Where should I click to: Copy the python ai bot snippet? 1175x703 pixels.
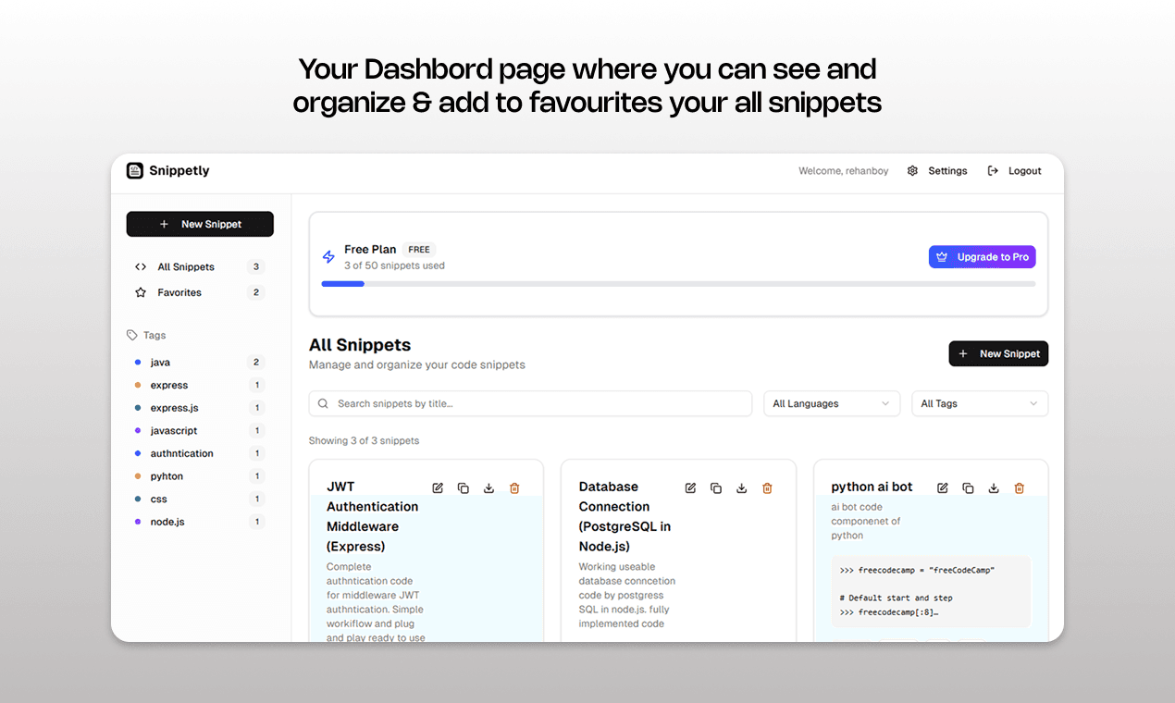tap(968, 488)
